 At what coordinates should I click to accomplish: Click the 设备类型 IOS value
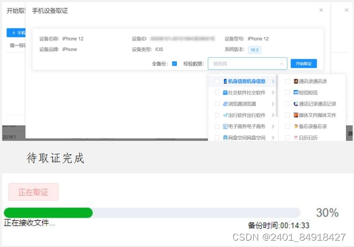coord(159,50)
